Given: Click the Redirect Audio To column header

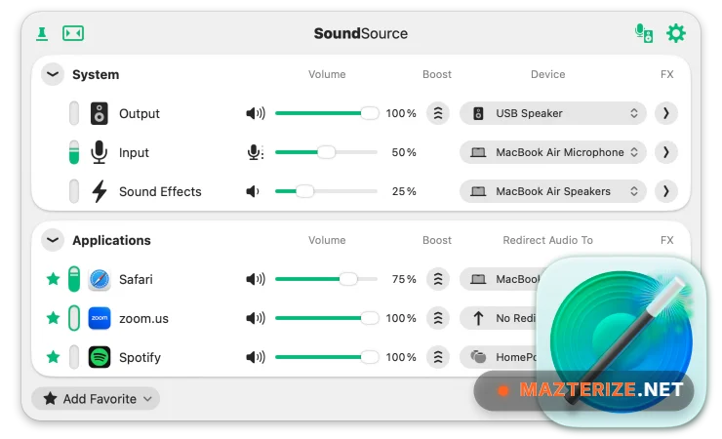Looking at the screenshot, I should point(548,240).
